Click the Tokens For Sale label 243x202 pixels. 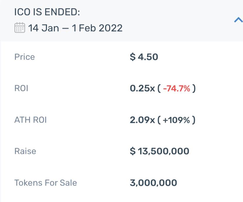pyautogui.click(x=45, y=183)
